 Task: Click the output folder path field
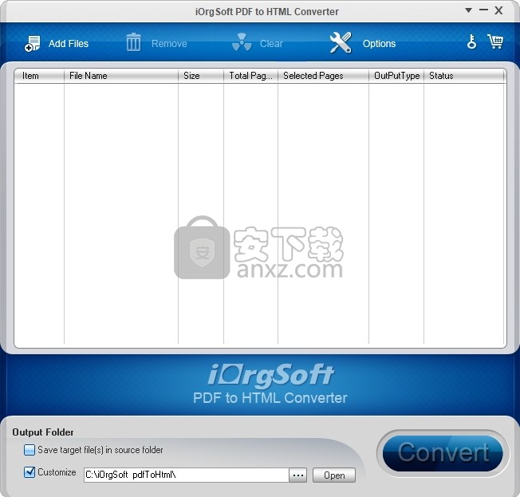click(186, 475)
